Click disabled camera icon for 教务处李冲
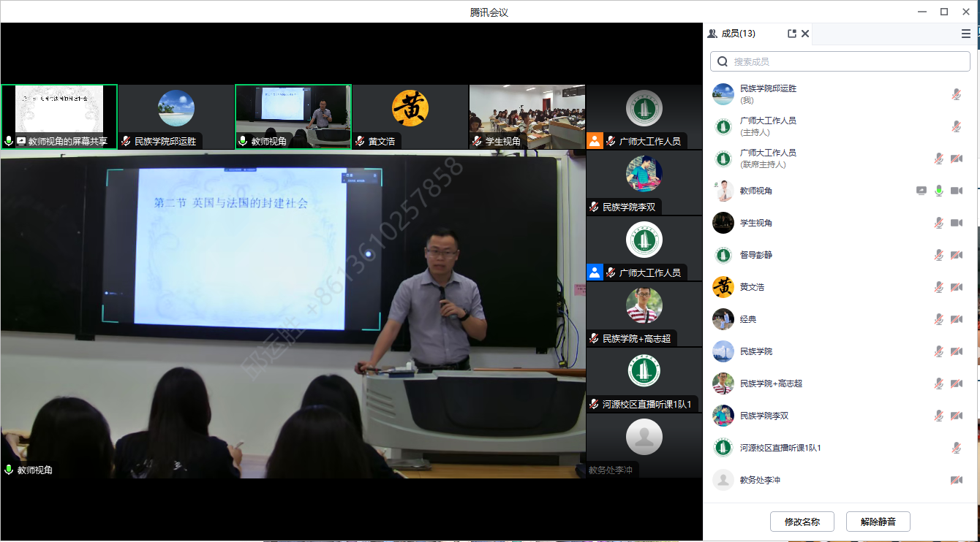 click(x=956, y=480)
